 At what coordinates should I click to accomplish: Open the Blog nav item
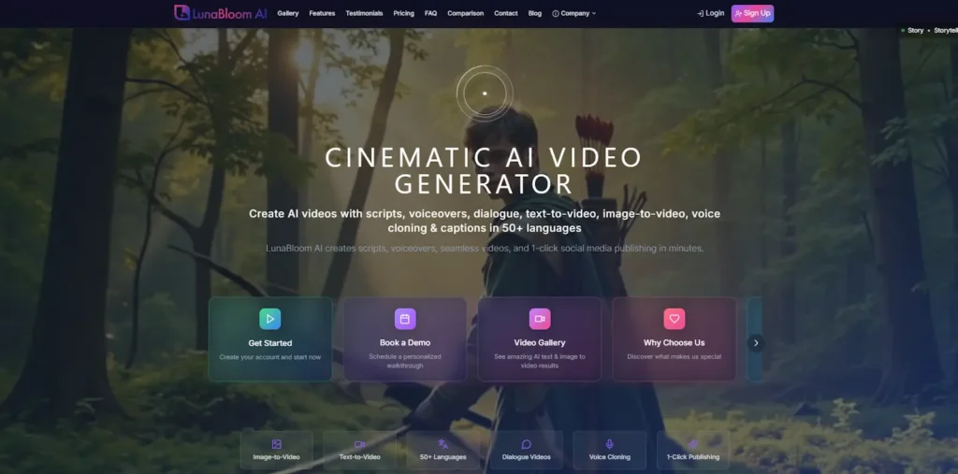click(534, 13)
